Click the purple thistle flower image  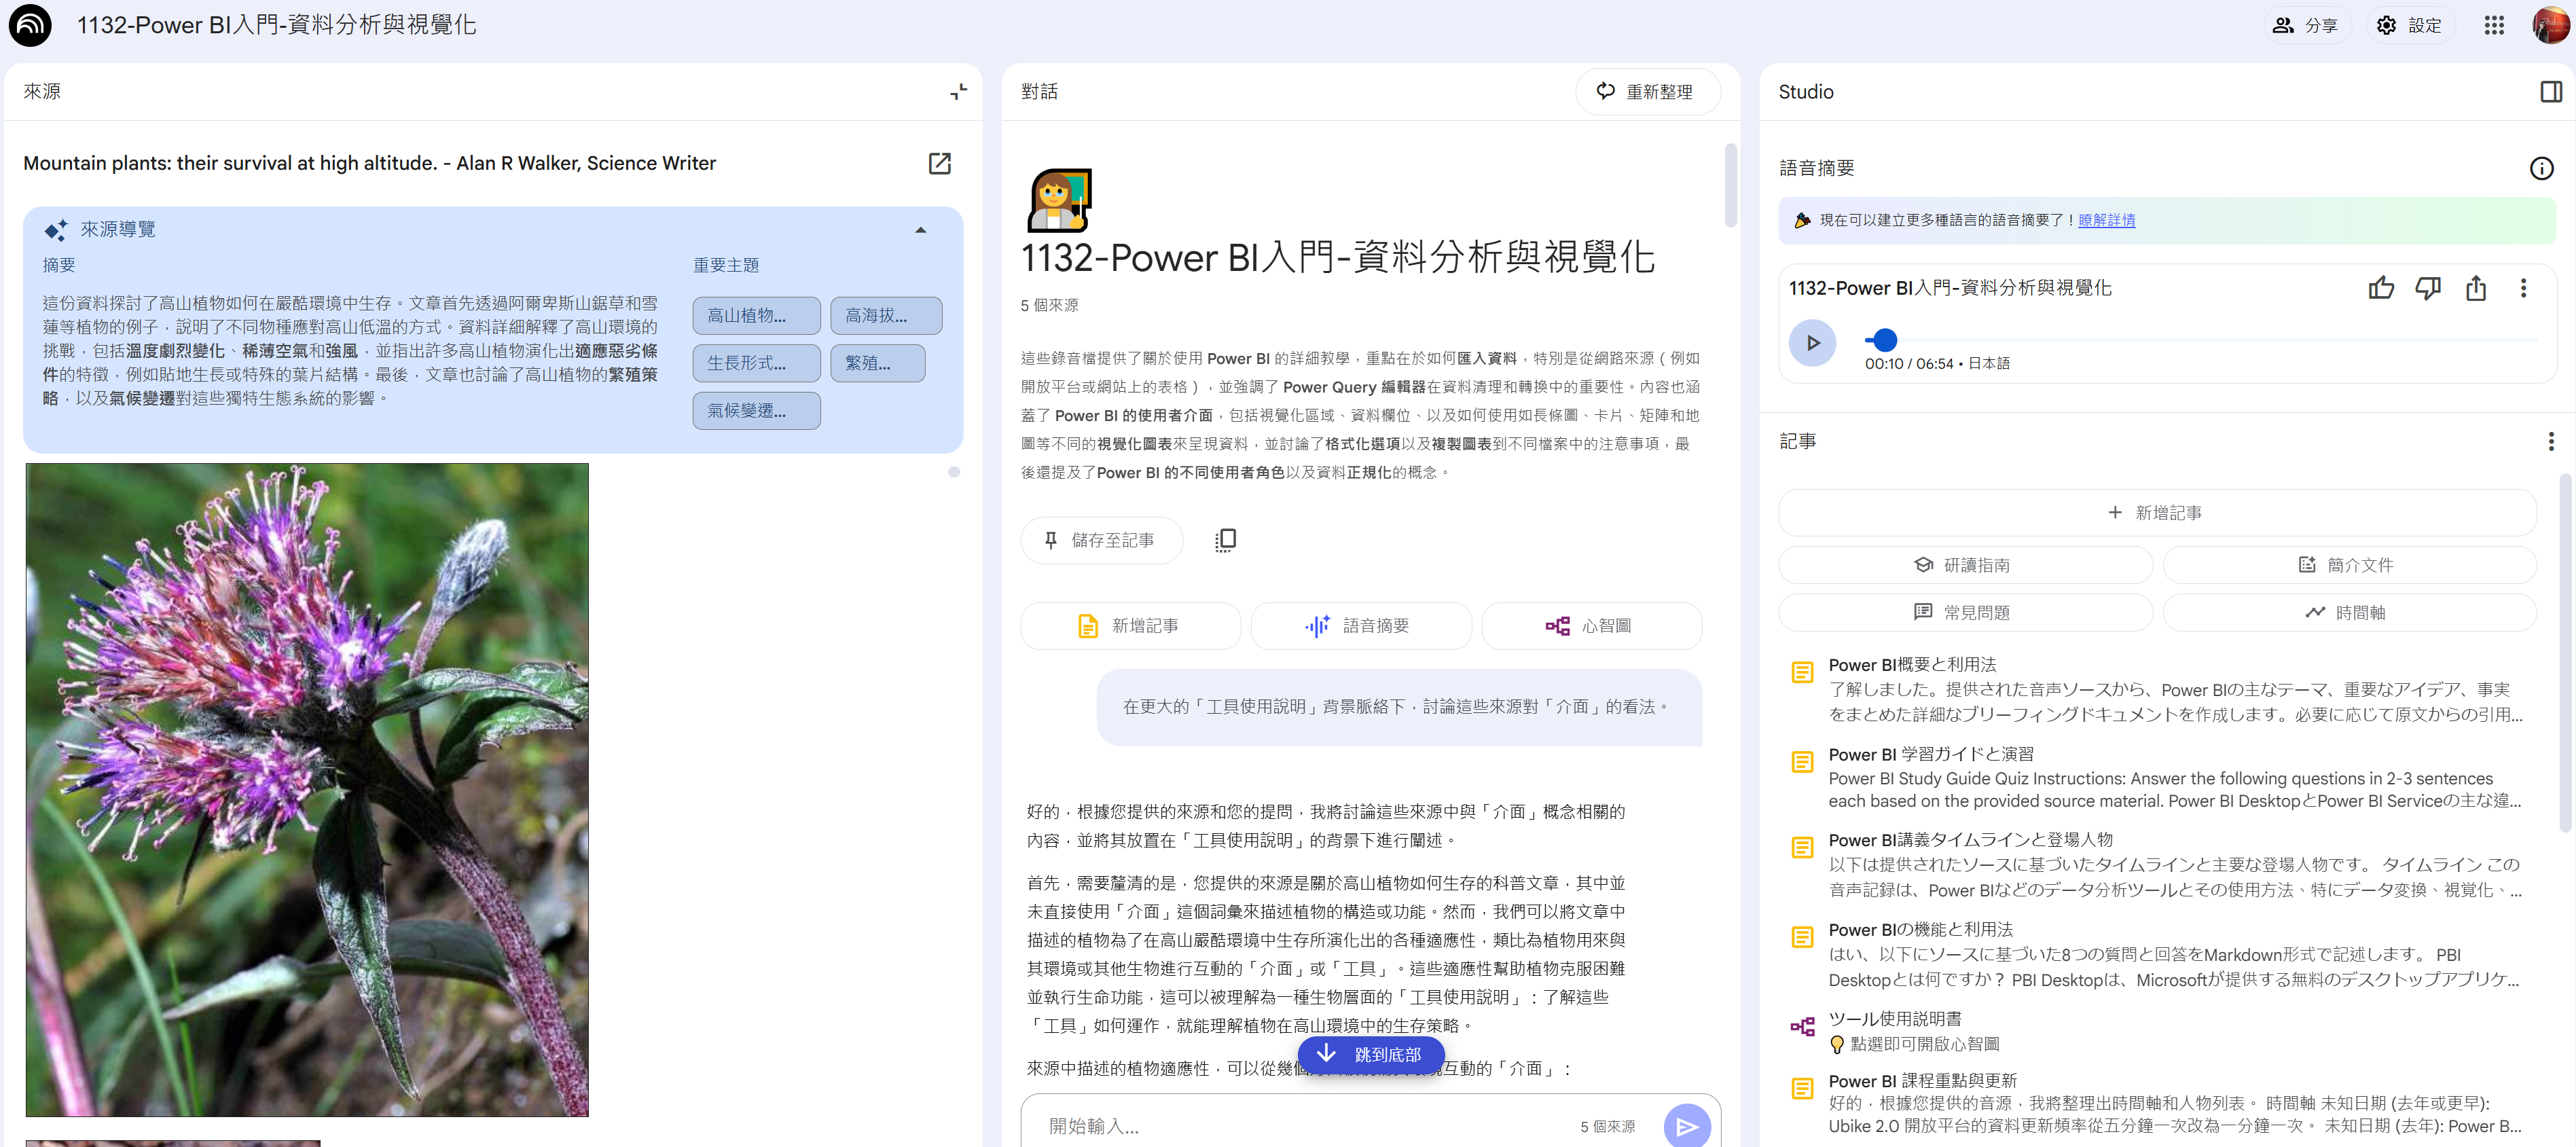click(307, 789)
